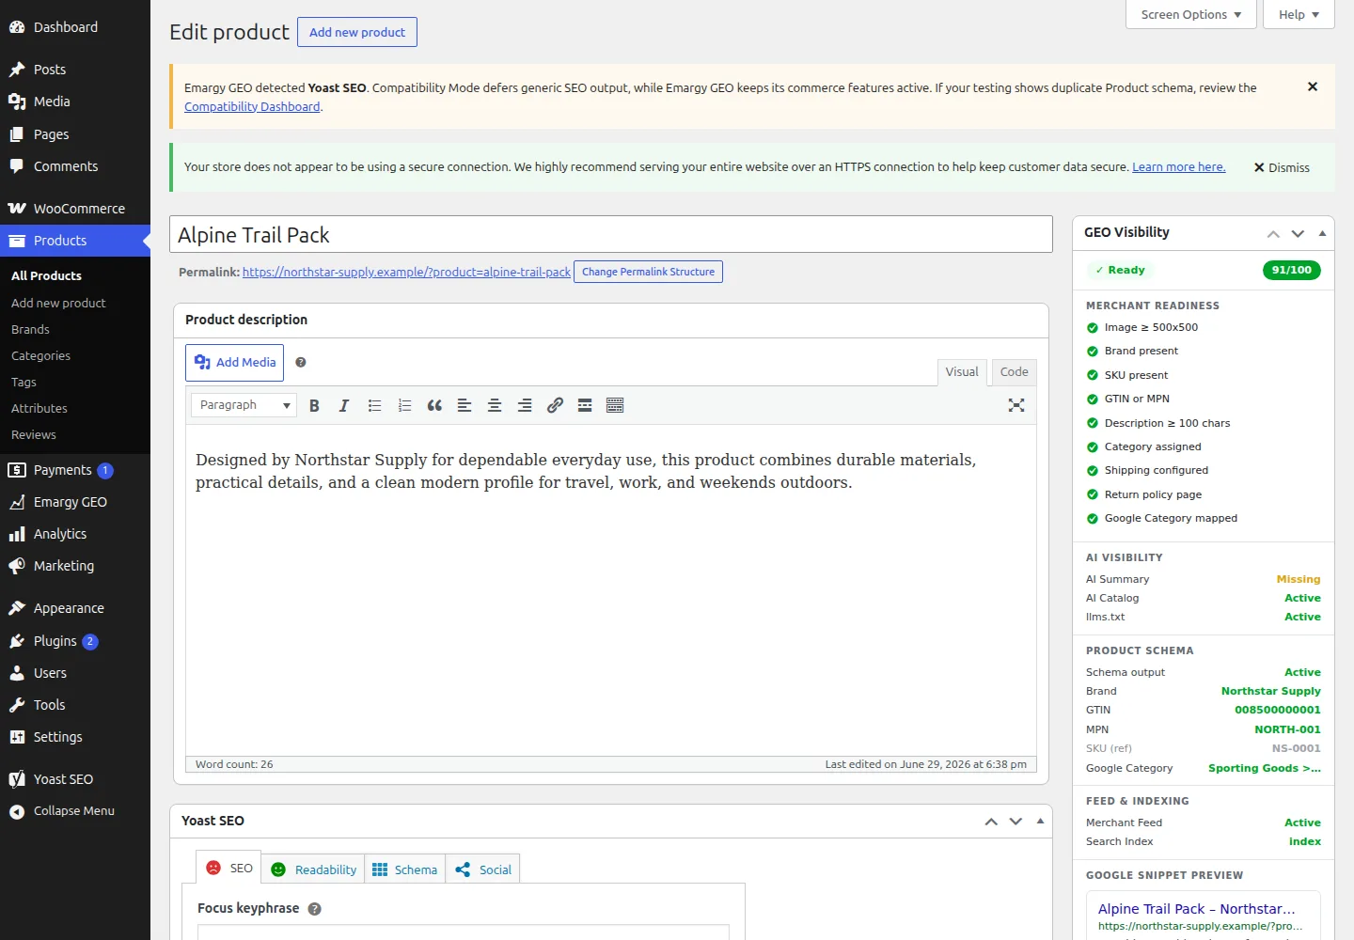1354x940 pixels.
Task: Click the 91/100 GEO score badge
Action: click(x=1291, y=270)
